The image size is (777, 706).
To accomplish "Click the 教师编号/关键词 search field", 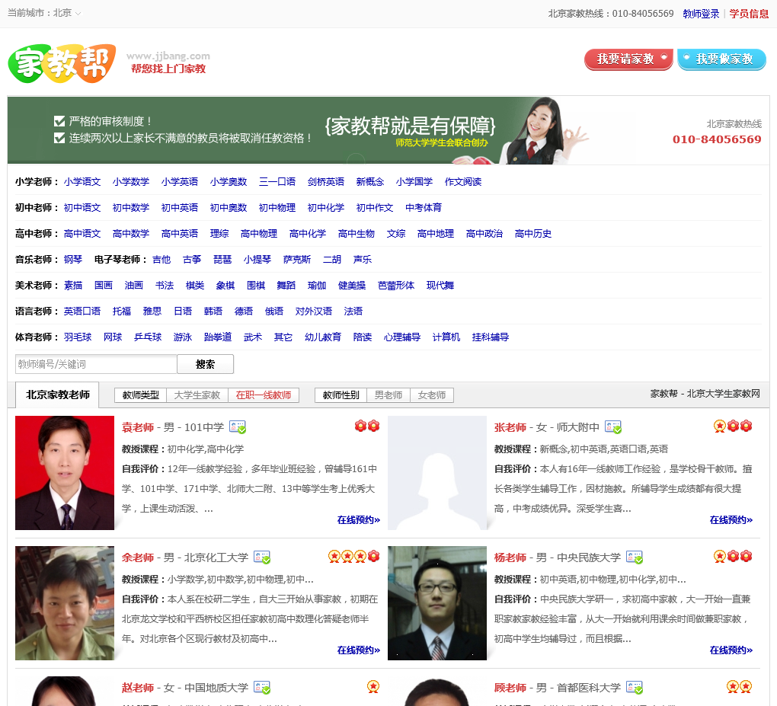I will pyautogui.click(x=96, y=364).
